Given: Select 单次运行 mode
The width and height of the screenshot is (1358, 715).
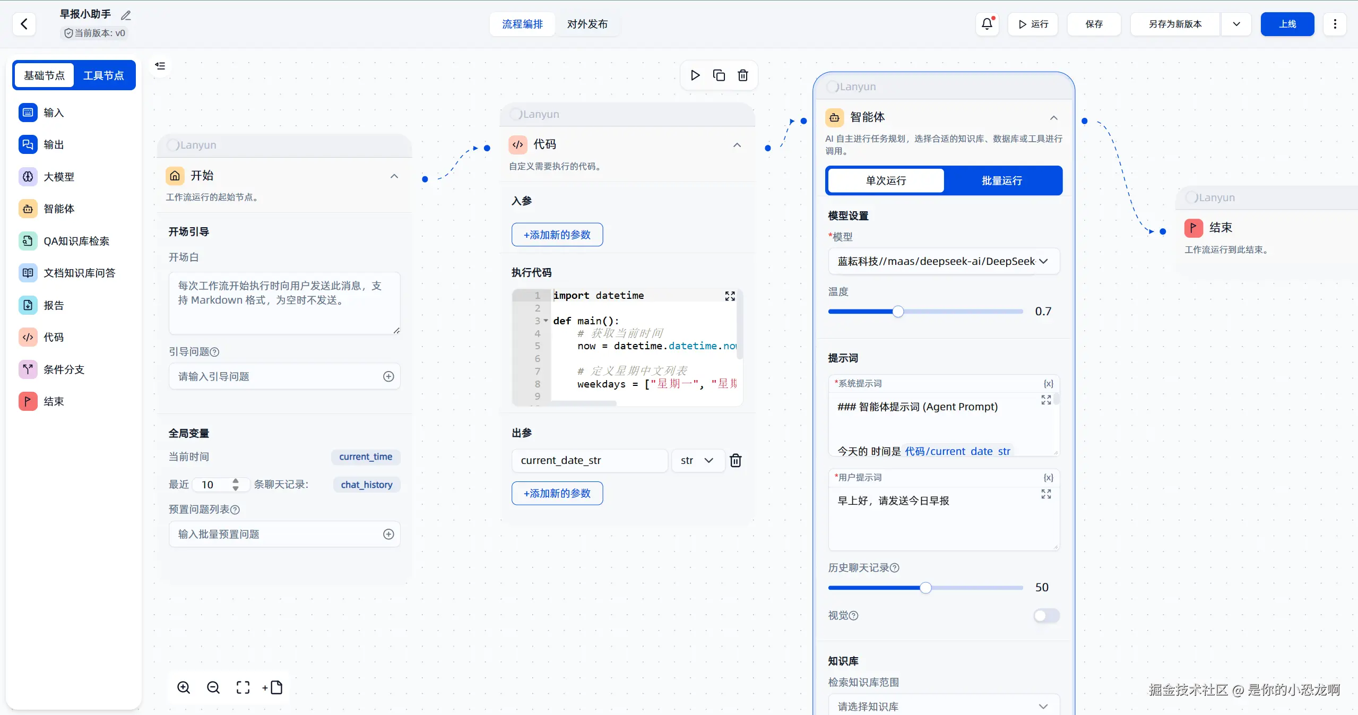Looking at the screenshot, I should tap(886, 180).
